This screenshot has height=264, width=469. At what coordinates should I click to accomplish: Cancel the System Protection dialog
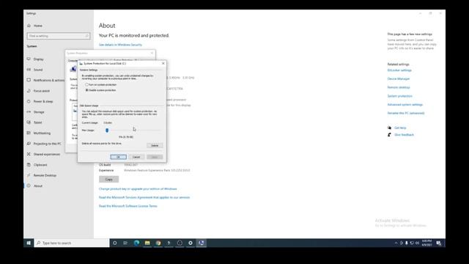136,157
